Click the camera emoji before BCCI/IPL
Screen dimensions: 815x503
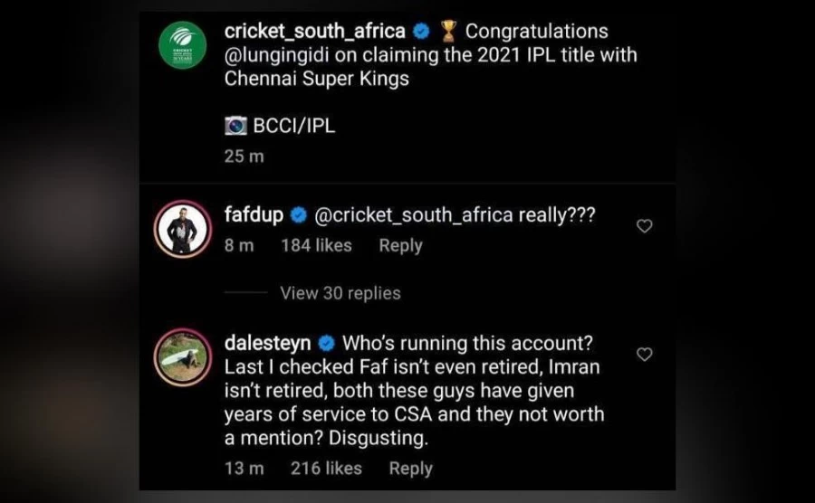coord(234,126)
